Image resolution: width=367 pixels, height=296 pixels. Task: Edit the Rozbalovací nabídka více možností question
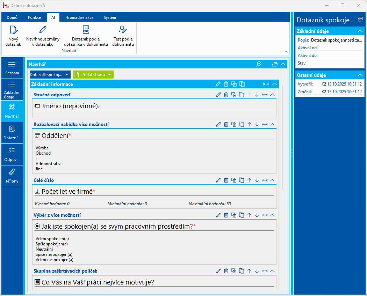pyautogui.click(x=218, y=124)
